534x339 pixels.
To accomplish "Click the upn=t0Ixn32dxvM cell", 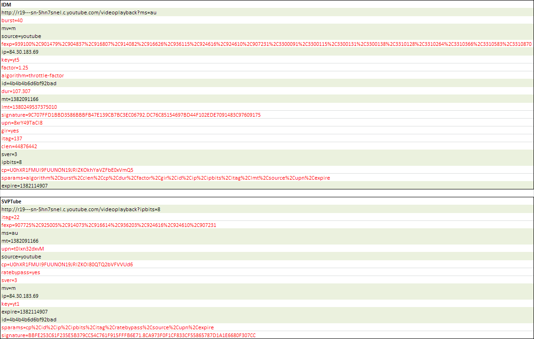I will tap(22, 249).
